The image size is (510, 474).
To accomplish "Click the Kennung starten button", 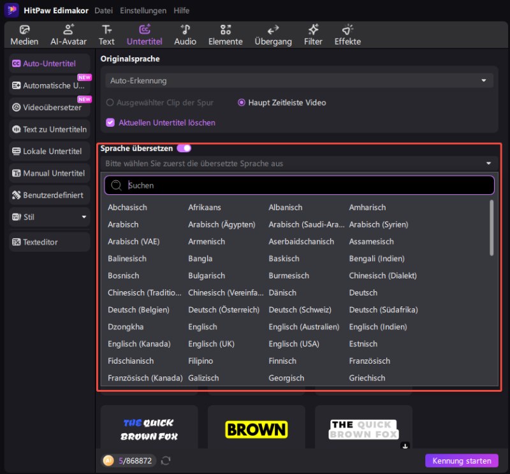I will (462, 461).
